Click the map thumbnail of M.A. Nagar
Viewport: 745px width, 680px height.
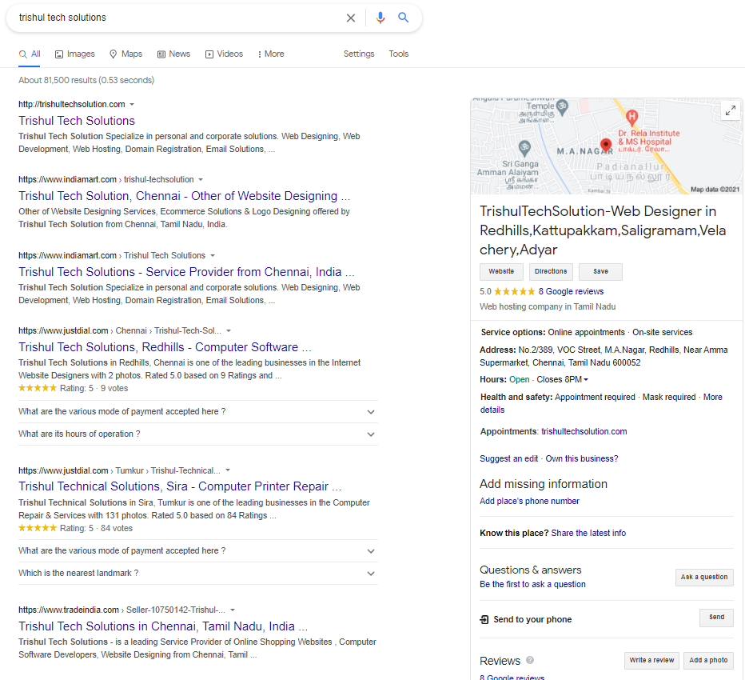click(x=606, y=146)
